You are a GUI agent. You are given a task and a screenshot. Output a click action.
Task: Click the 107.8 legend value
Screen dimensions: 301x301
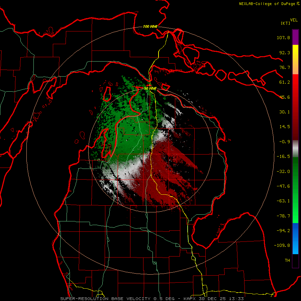point(283,37)
